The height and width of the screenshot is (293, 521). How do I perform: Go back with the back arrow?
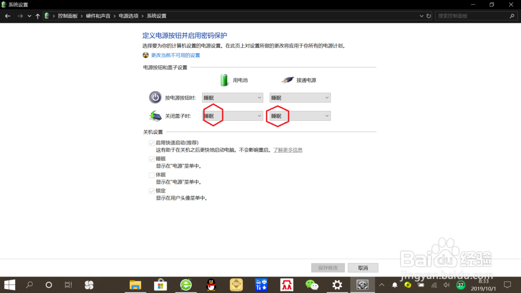pyautogui.click(x=8, y=16)
